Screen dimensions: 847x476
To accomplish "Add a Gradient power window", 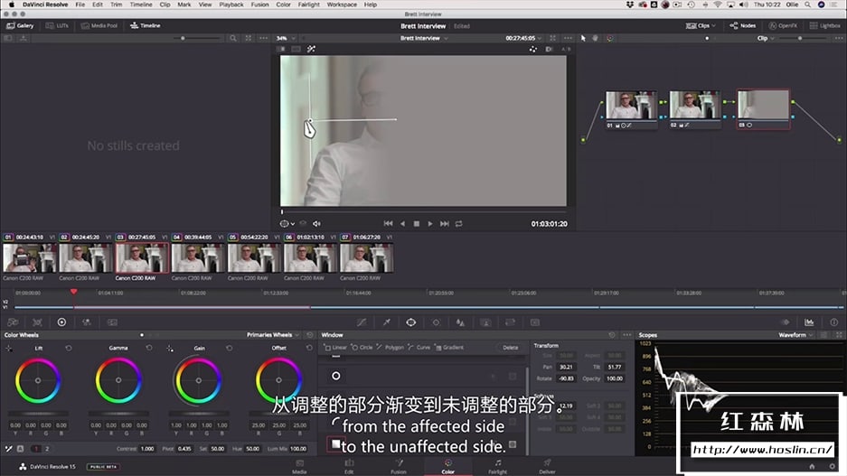I will [x=449, y=348].
